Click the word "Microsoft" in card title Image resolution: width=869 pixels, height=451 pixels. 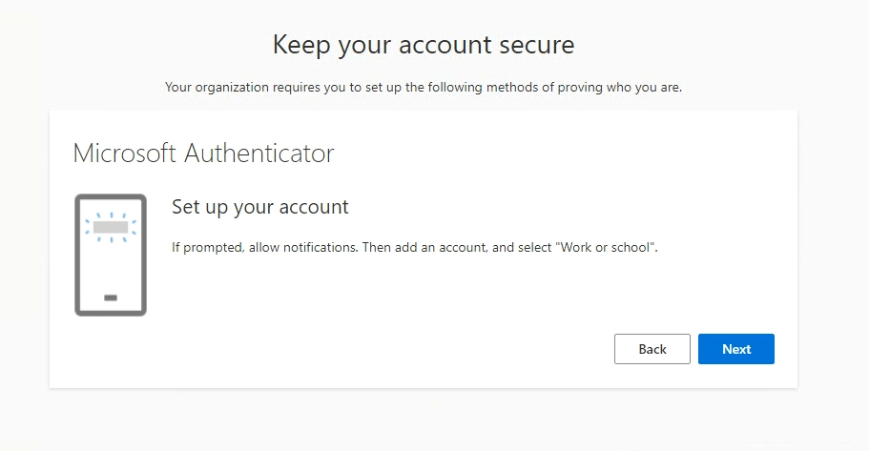coord(125,154)
